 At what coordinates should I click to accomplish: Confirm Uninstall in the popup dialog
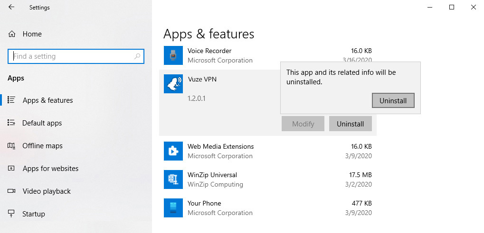pyautogui.click(x=393, y=101)
